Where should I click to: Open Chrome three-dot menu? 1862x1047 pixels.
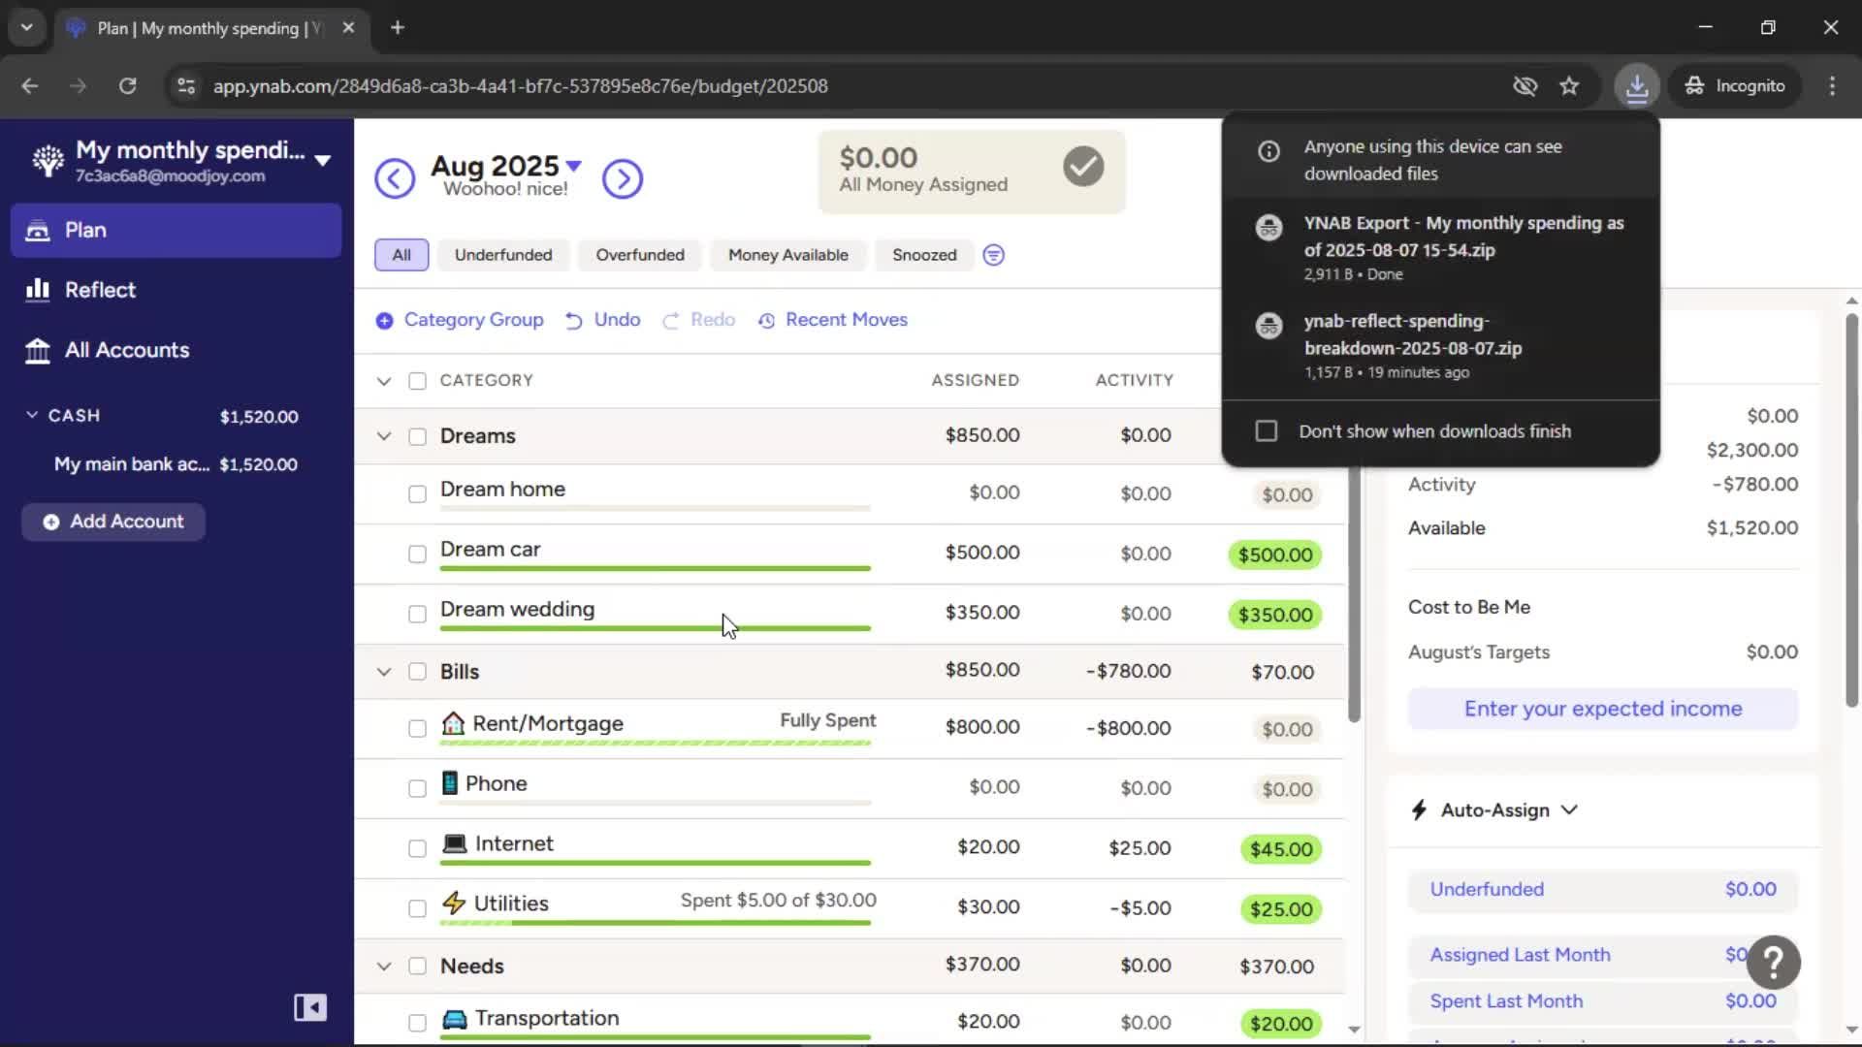(1832, 86)
